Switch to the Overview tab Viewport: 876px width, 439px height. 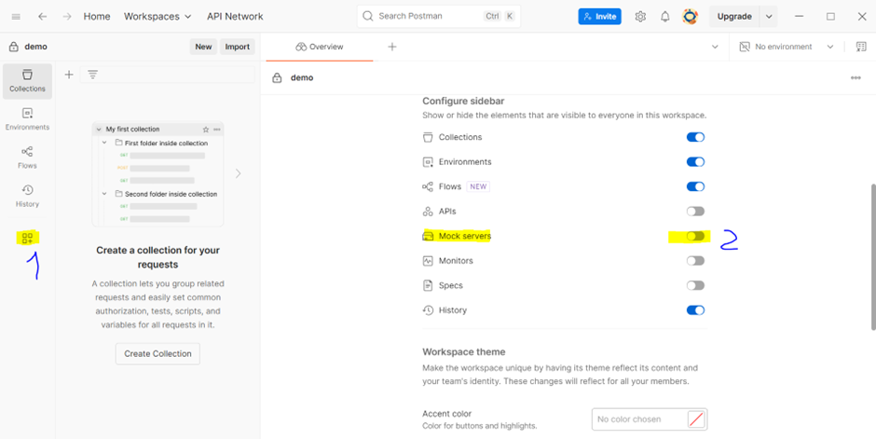point(320,47)
